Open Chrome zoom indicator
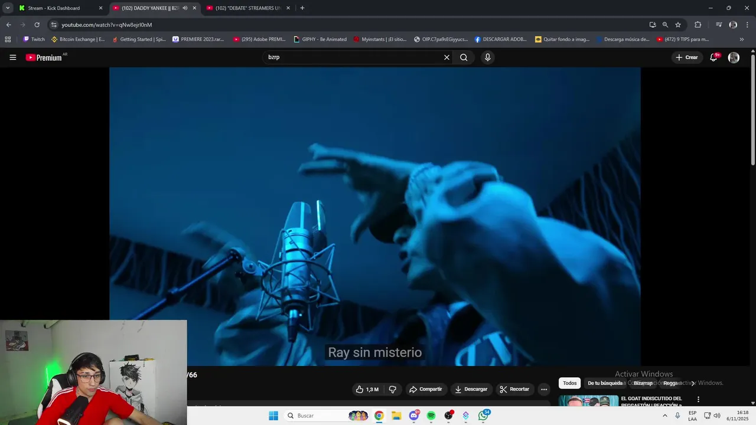 click(665, 25)
